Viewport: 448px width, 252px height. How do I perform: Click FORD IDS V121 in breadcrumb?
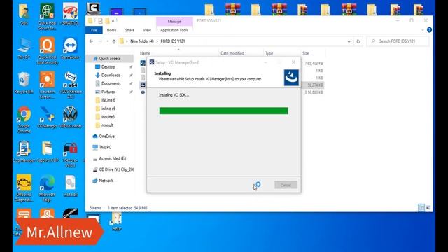tap(173, 41)
